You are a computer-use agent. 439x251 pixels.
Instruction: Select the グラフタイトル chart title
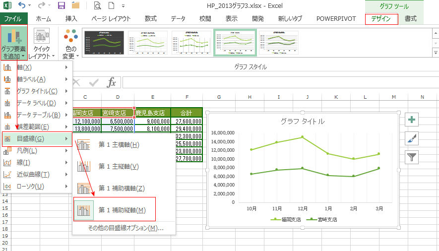coord(303,122)
